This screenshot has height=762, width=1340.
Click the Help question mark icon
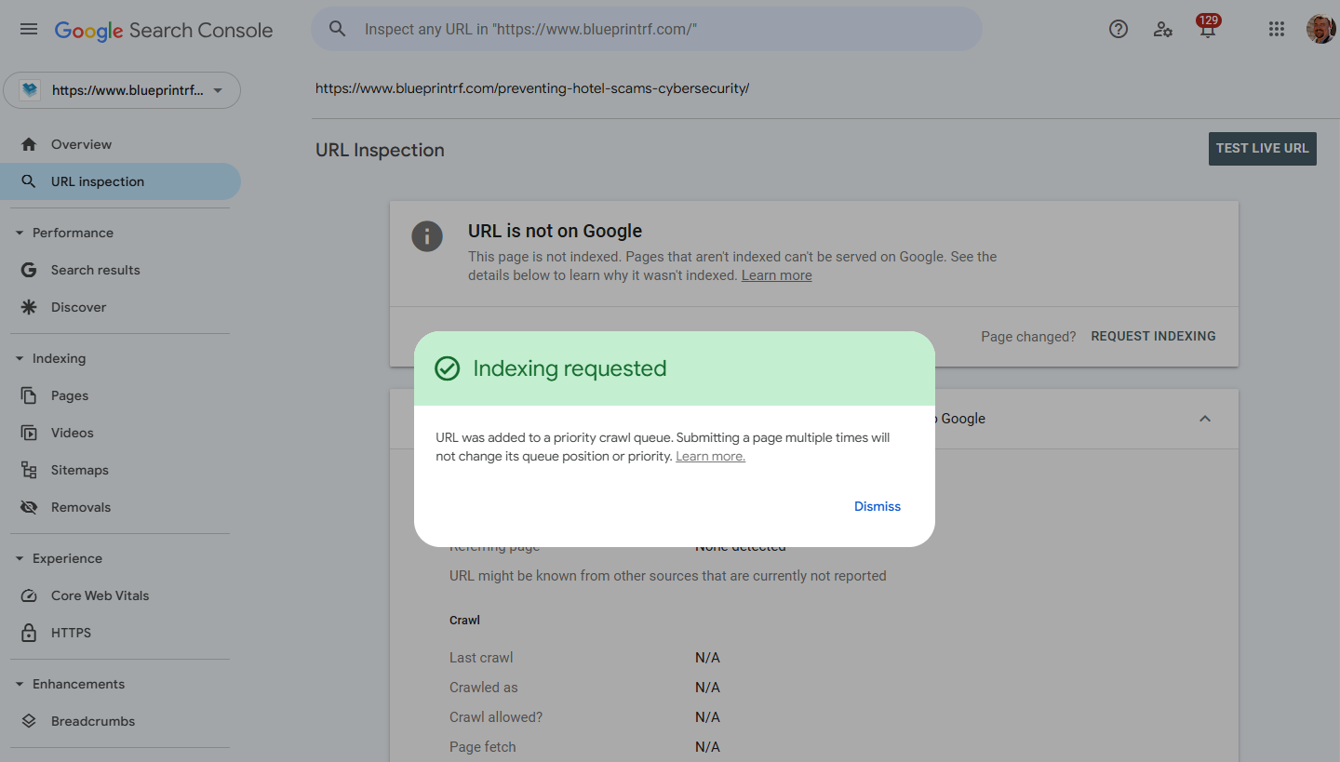(1119, 30)
